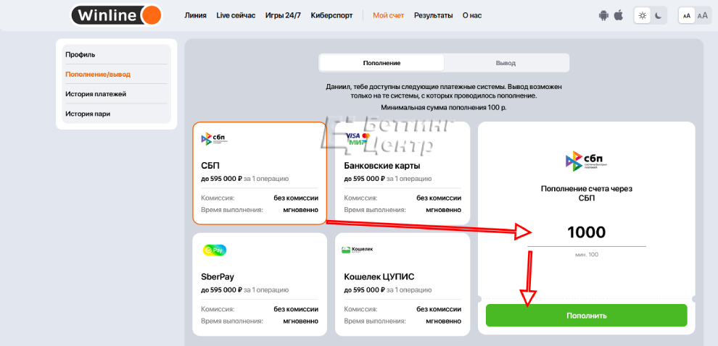Select the Кошелек ЦУПИС payment card
Image resolution: width=718 pixels, height=346 pixels.
tap(403, 284)
